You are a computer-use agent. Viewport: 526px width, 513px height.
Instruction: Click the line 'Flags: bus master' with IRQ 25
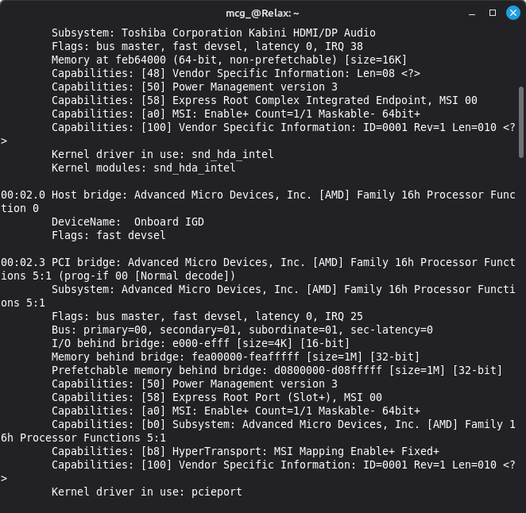tap(207, 316)
